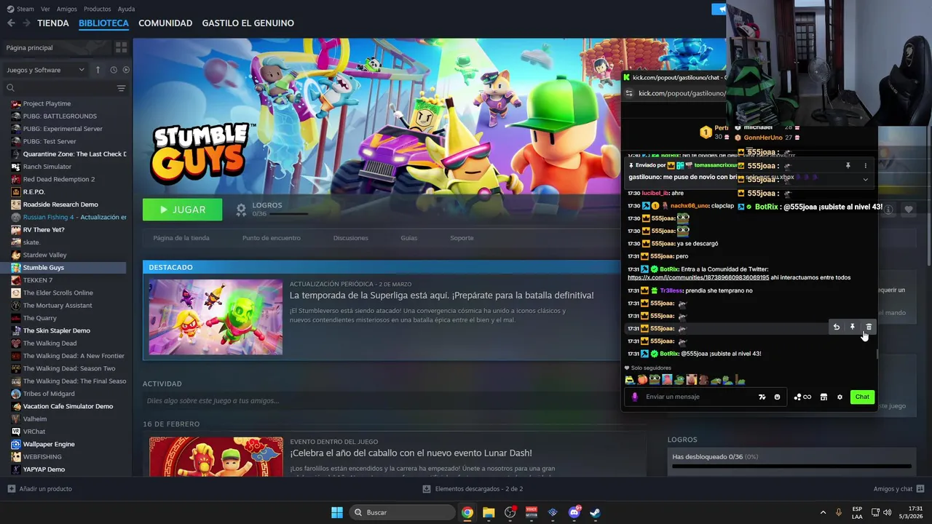Open Superliga news thumbnail image
This screenshot has height=524, width=932.
(216, 317)
